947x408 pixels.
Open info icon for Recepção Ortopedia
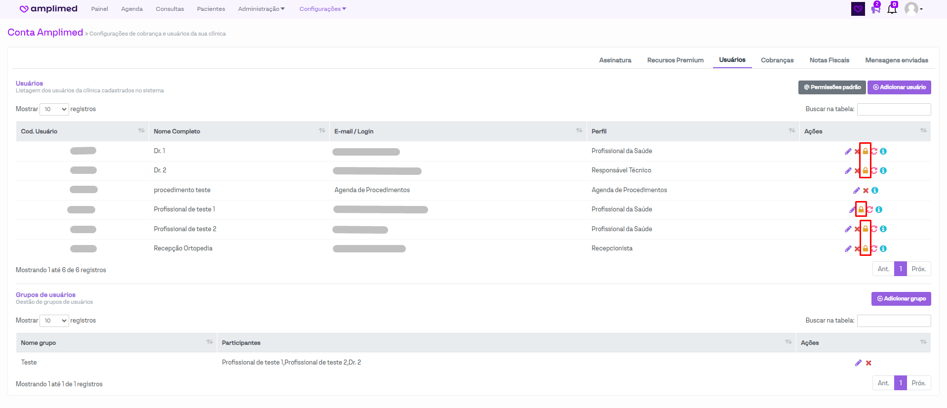[883, 249]
